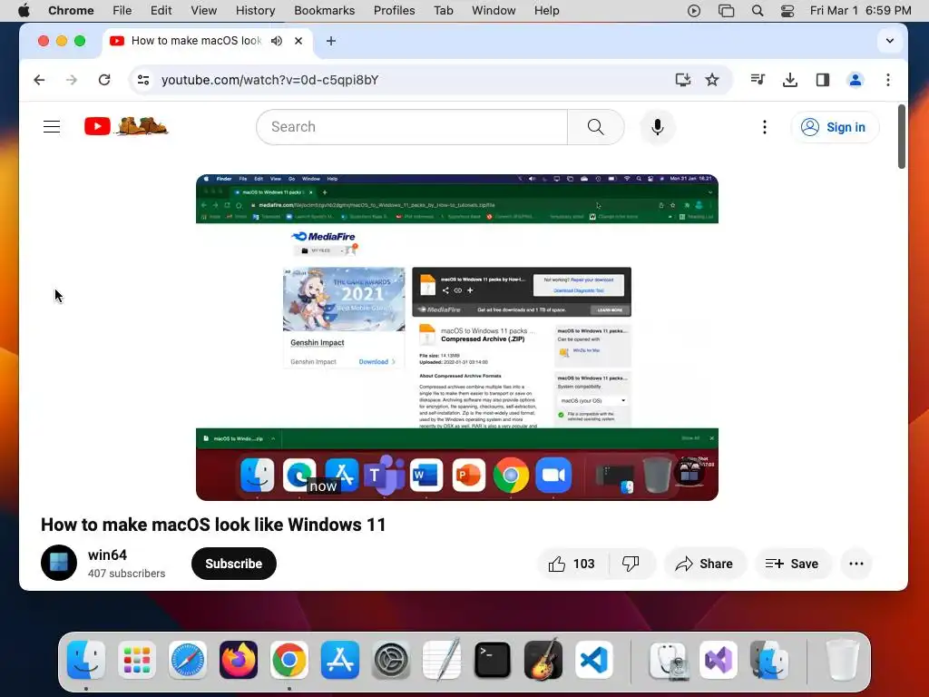Open Chrome downloads
The height and width of the screenshot is (697, 929).
(790, 80)
